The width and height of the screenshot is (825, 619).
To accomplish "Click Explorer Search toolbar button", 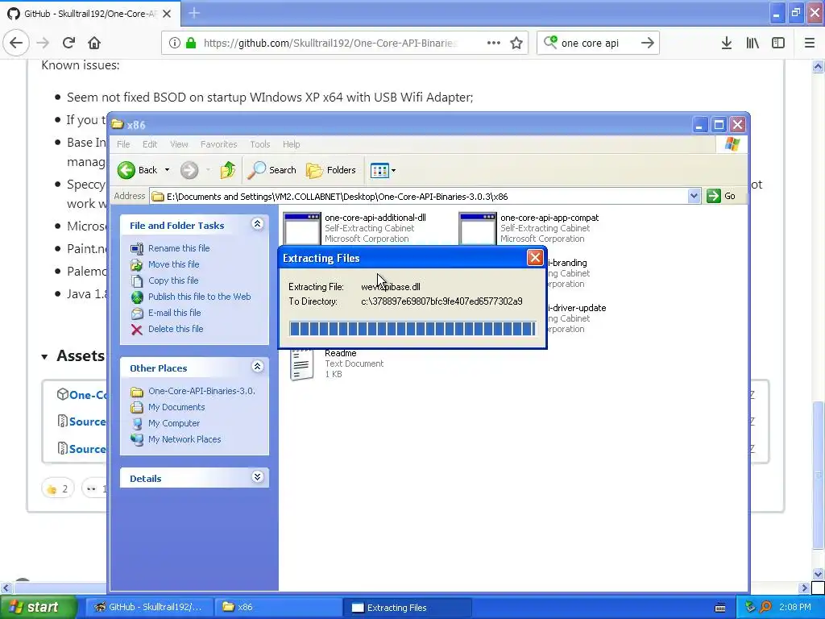I will [x=272, y=170].
